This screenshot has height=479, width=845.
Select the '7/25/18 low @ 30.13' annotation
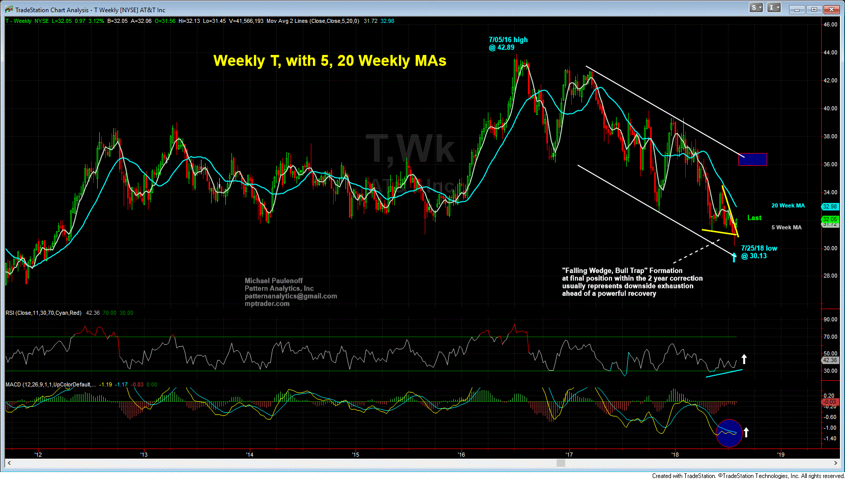pos(759,252)
